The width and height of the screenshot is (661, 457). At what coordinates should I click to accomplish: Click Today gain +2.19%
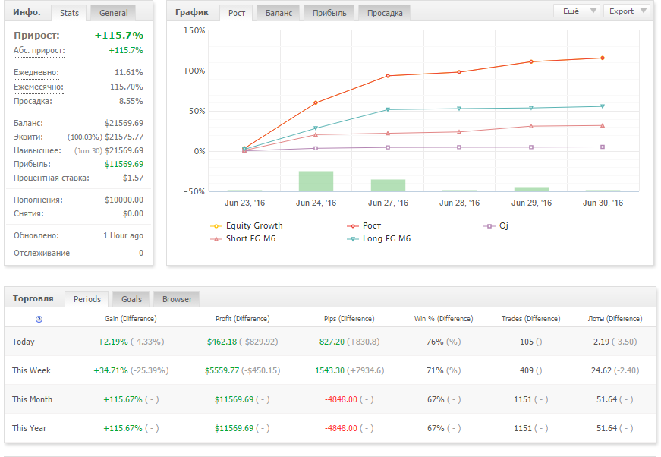coord(113,342)
